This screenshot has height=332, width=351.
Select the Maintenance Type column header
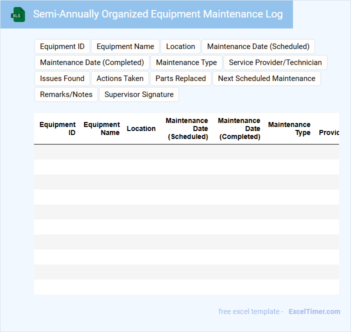tap(289, 128)
